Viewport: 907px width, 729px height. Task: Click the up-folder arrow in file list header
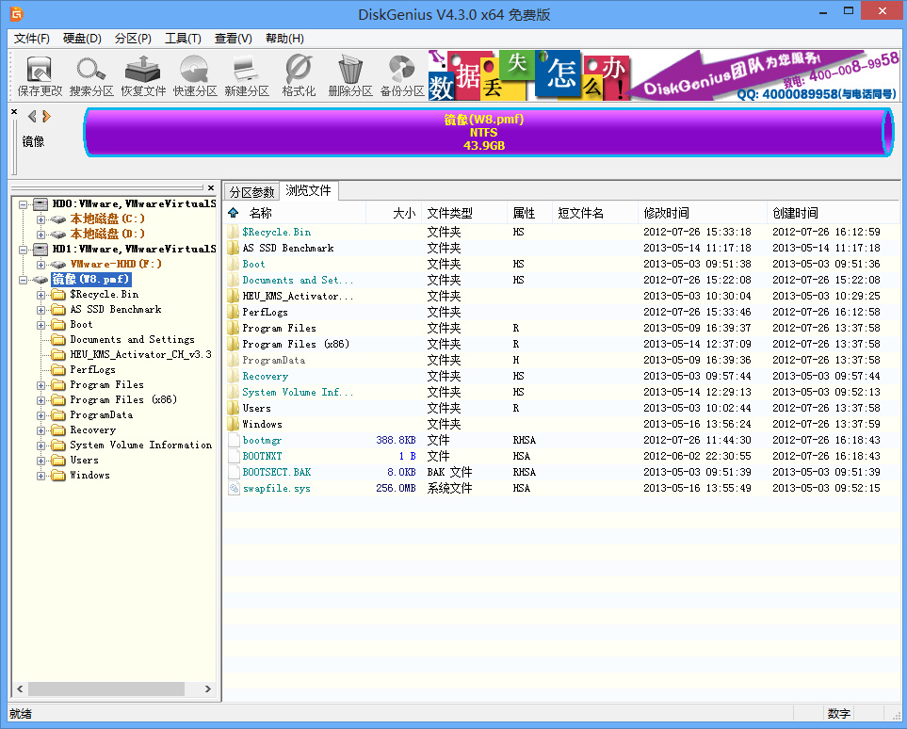click(x=234, y=212)
